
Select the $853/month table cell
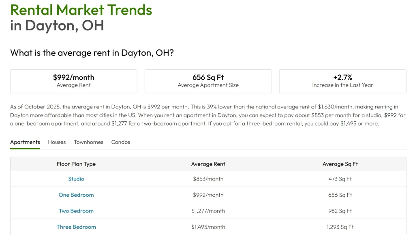[208, 179]
